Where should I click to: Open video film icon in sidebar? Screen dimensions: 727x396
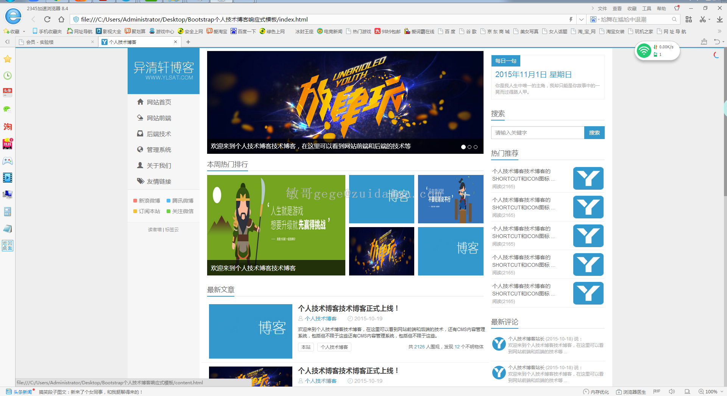pos(8,178)
